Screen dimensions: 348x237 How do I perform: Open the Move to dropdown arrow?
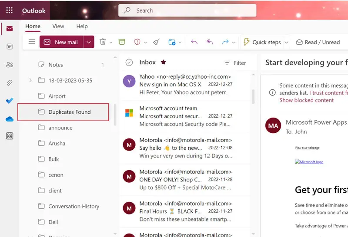tap(180, 42)
